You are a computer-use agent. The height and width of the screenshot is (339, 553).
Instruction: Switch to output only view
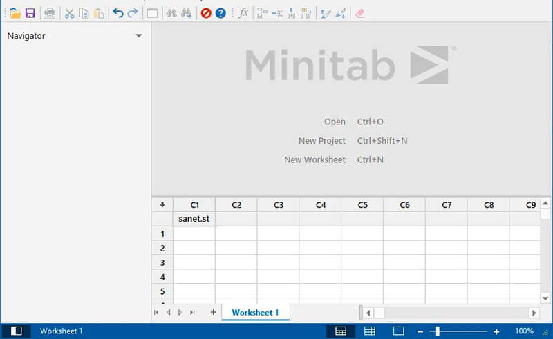399,331
